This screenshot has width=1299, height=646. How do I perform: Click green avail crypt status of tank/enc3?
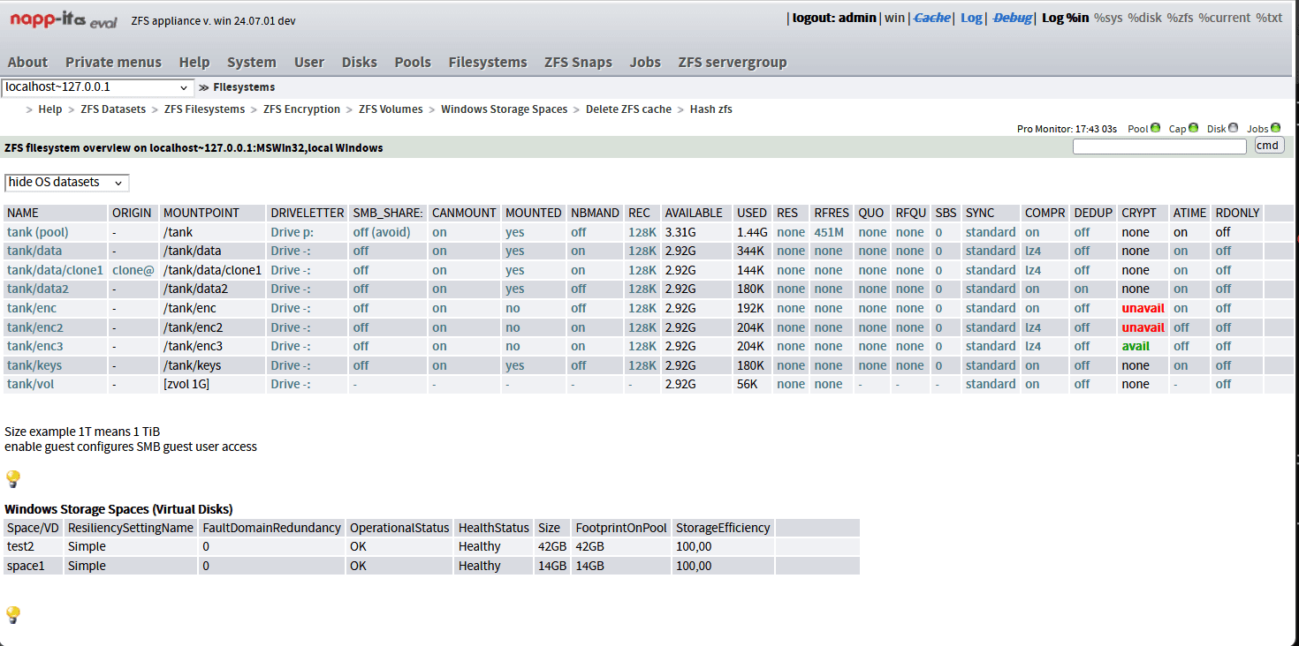pyautogui.click(x=1136, y=346)
